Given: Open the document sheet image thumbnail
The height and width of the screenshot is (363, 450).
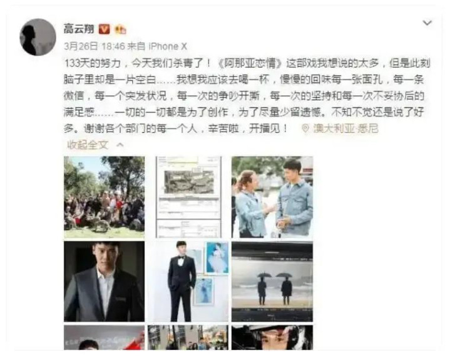Looking at the screenshot, I should pos(188,197).
